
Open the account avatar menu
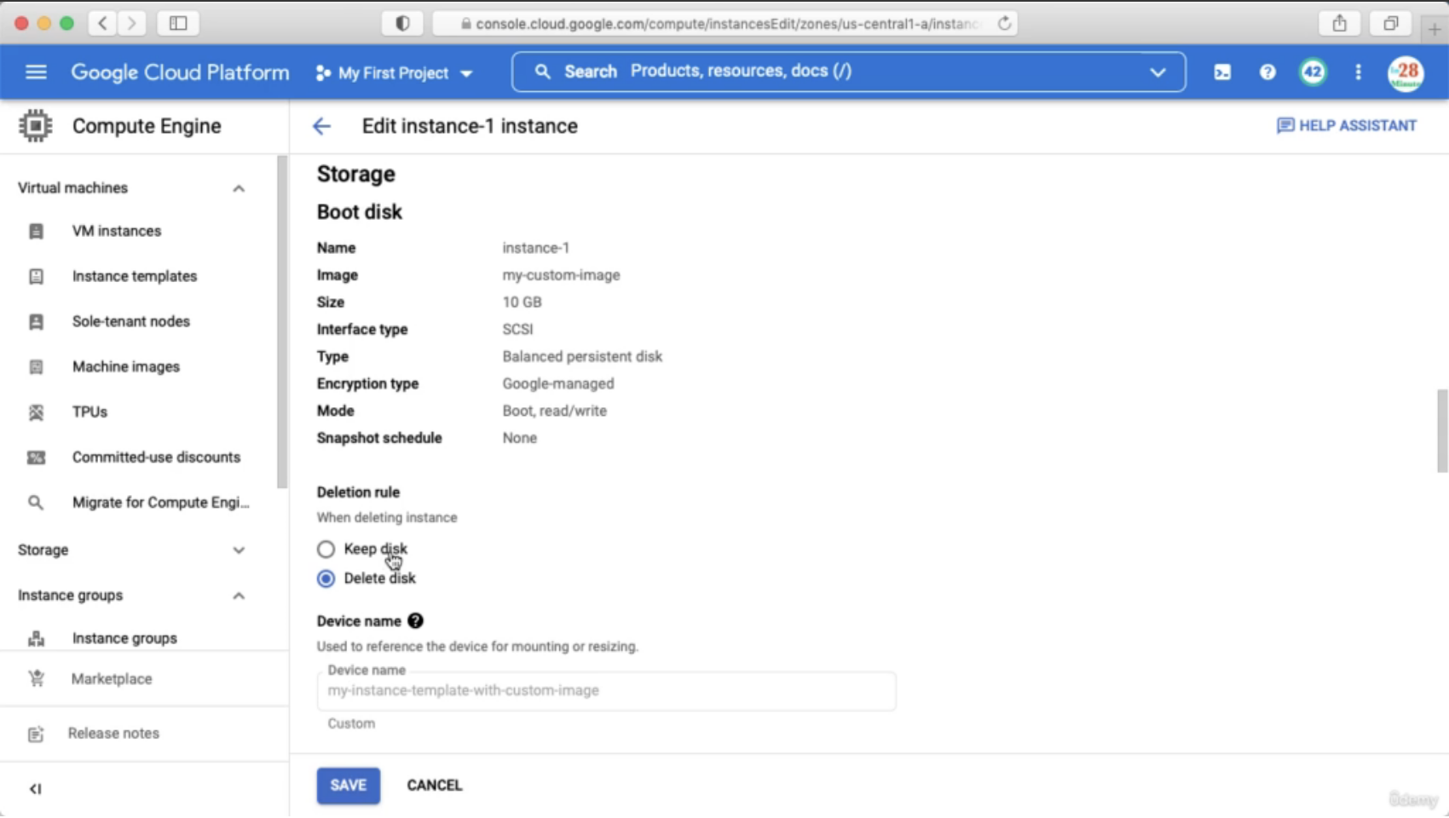(x=1406, y=73)
